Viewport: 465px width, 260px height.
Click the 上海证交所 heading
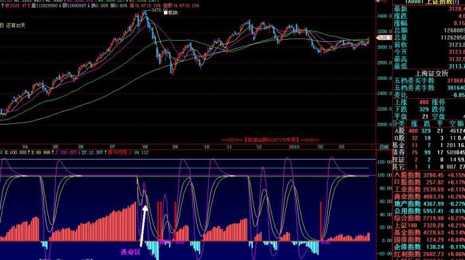point(431,73)
